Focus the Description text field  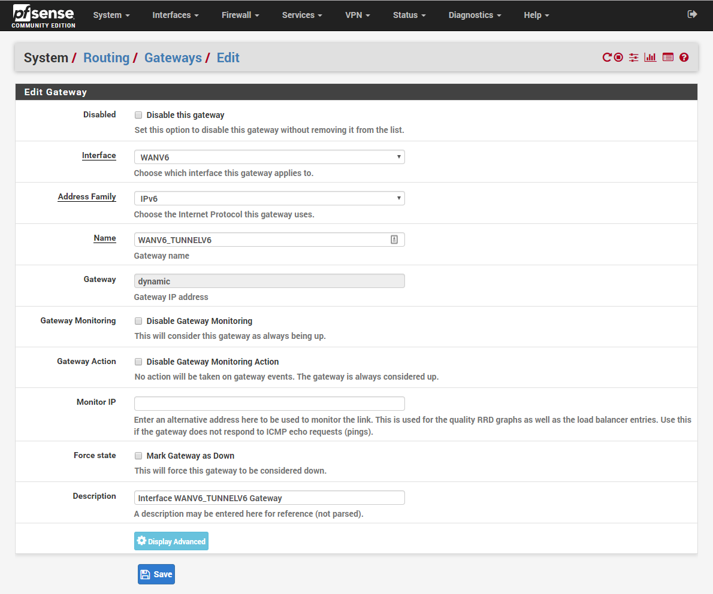269,498
